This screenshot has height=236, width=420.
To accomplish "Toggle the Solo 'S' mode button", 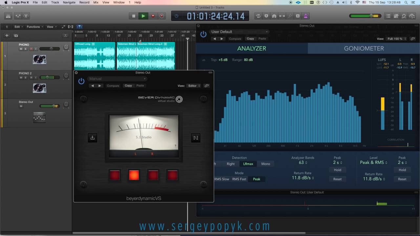I will (298, 16).
